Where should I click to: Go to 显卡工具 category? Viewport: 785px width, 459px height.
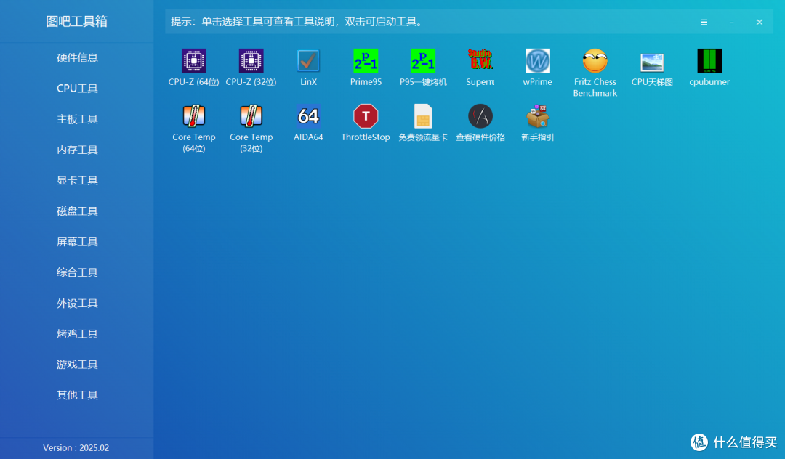click(x=77, y=181)
